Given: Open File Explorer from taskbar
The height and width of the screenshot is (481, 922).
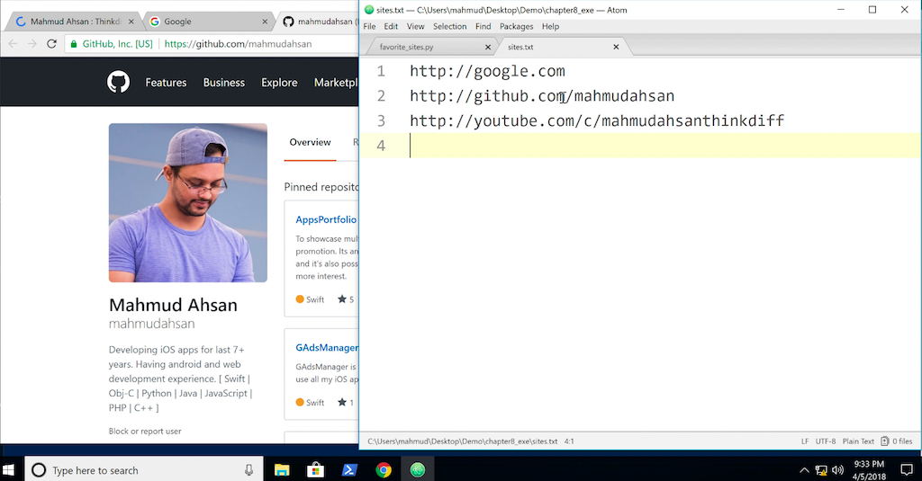Looking at the screenshot, I should [x=282, y=470].
